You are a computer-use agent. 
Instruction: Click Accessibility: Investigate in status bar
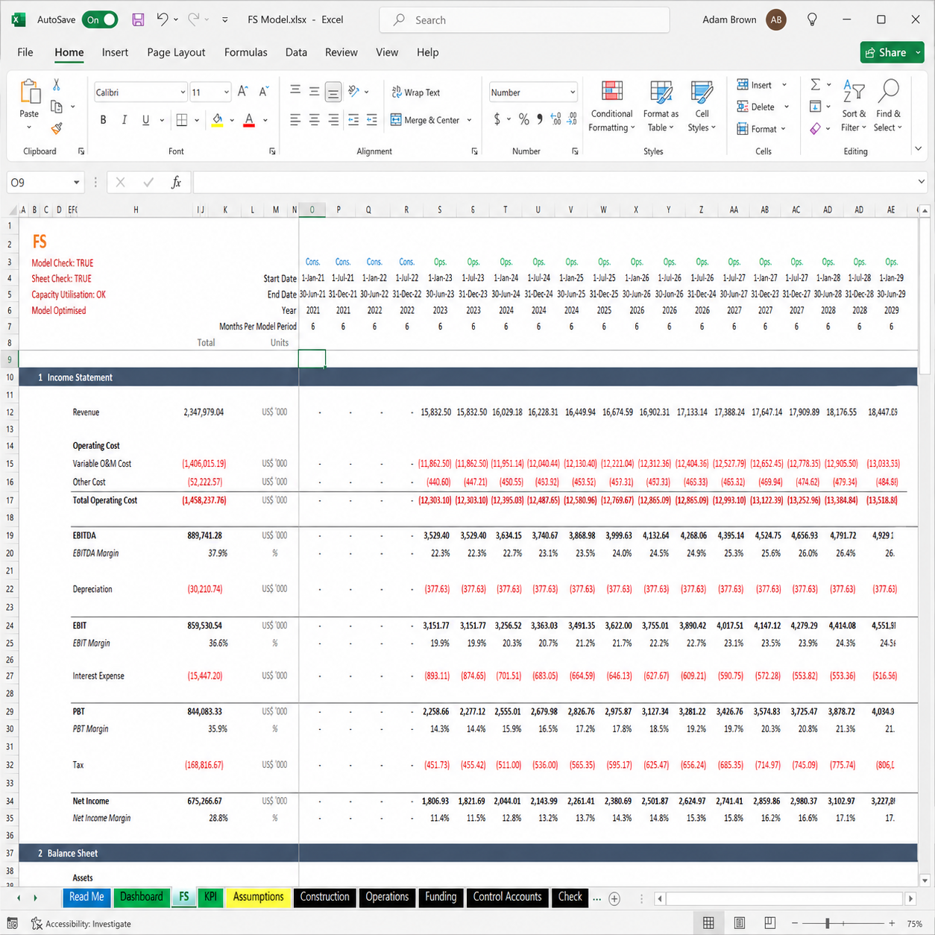(81, 924)
